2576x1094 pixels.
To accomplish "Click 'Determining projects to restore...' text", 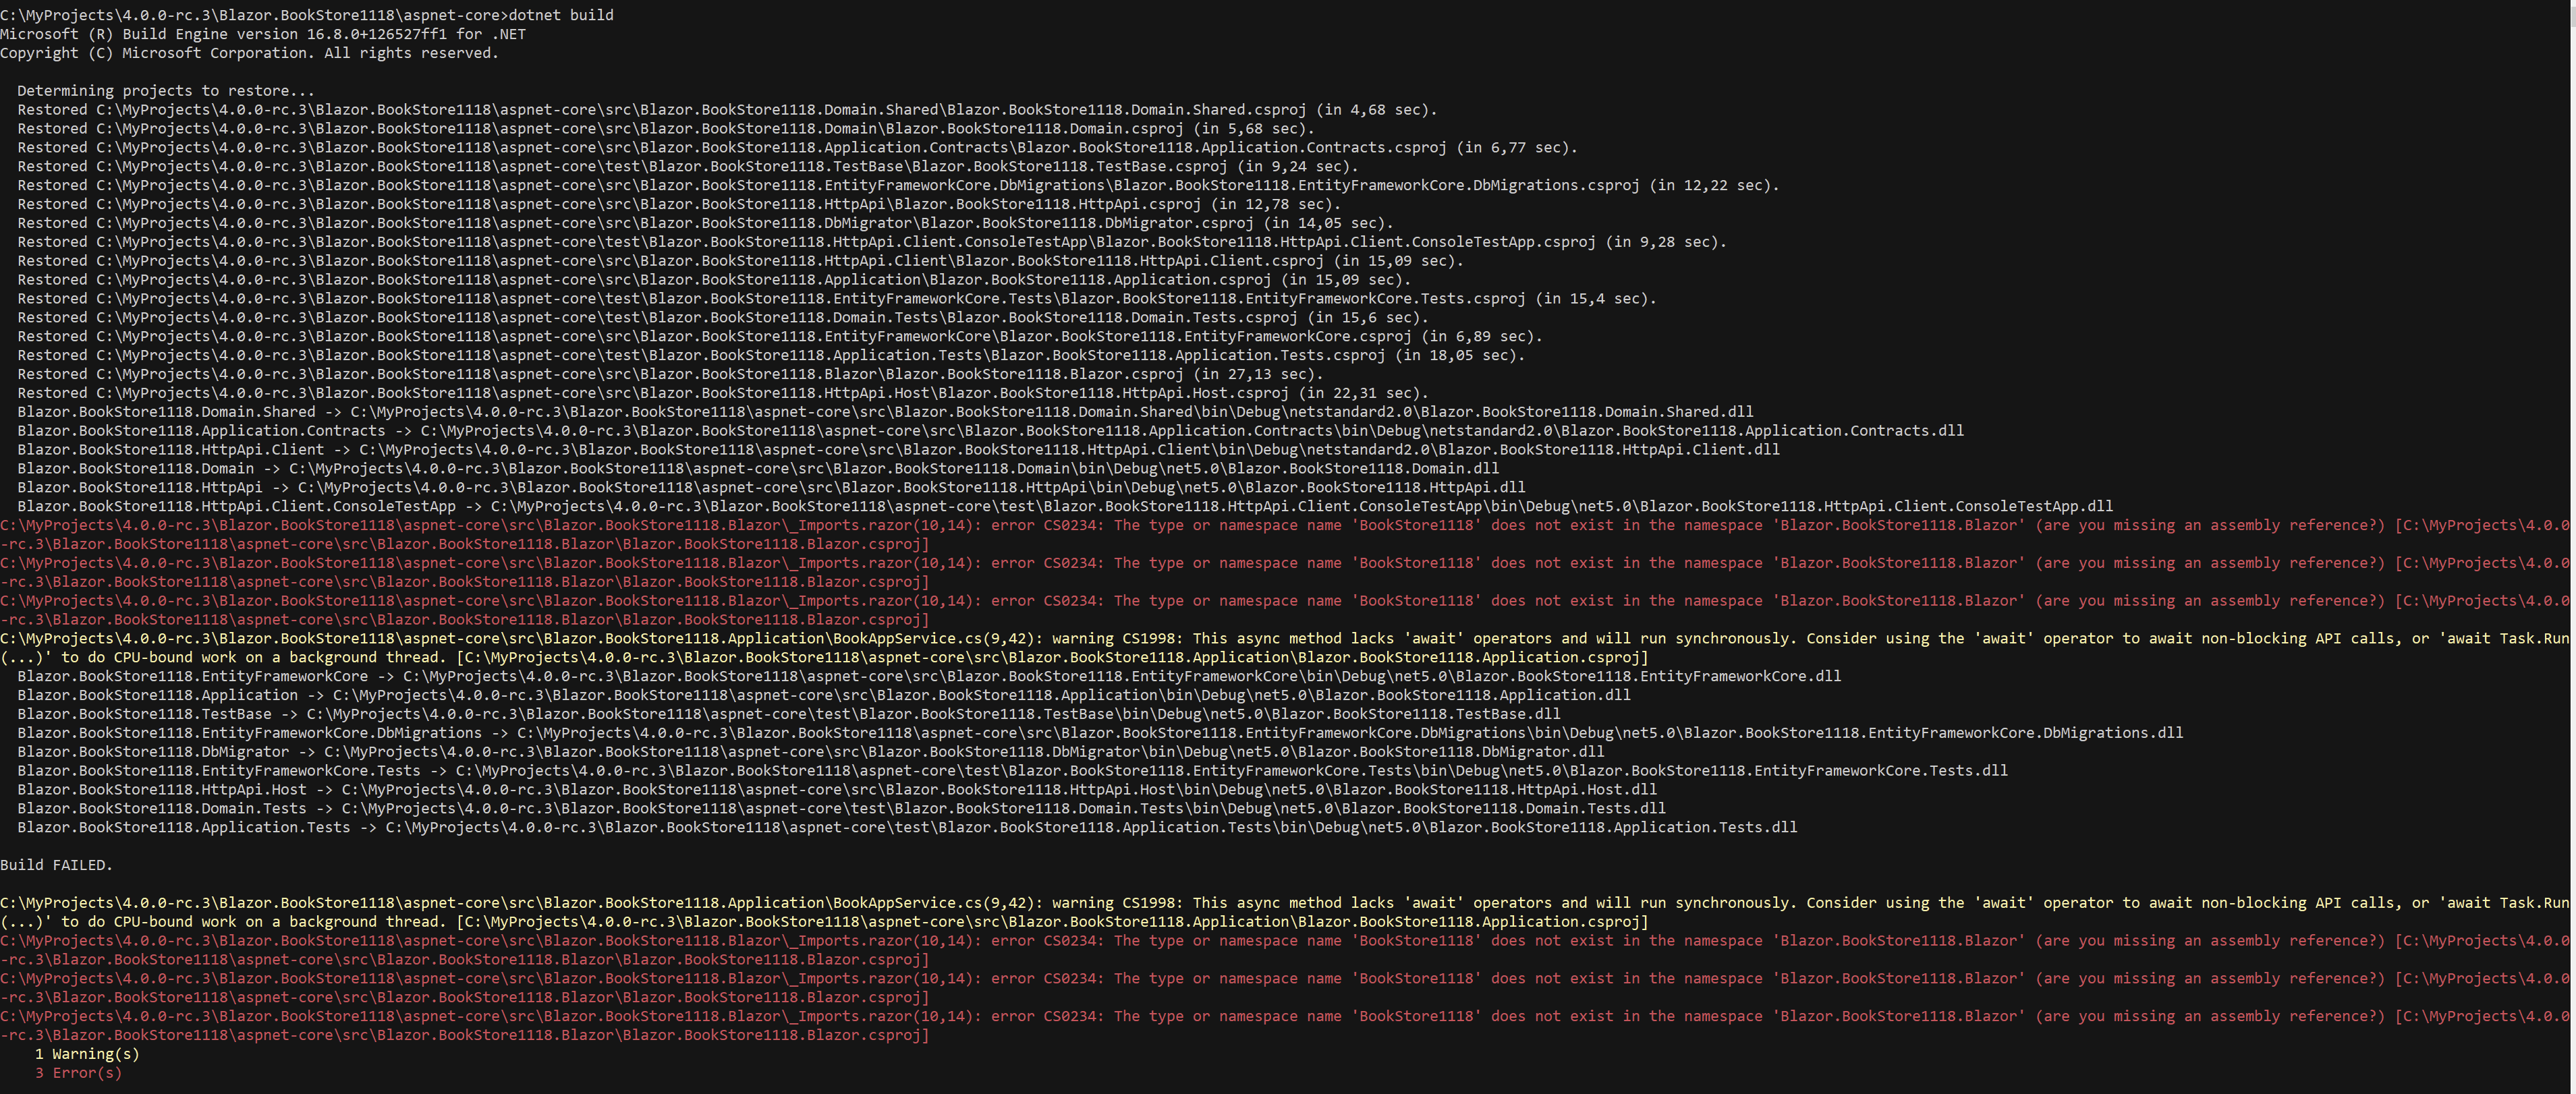I will [165, 91].
